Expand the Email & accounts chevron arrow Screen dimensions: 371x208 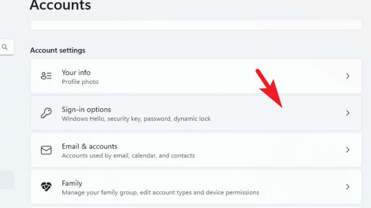click(348, 150)
